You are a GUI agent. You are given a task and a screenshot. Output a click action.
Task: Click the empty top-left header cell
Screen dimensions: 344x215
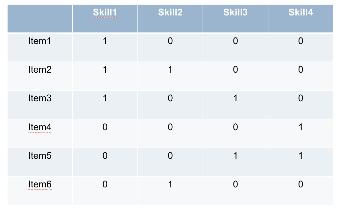point(40,18)
